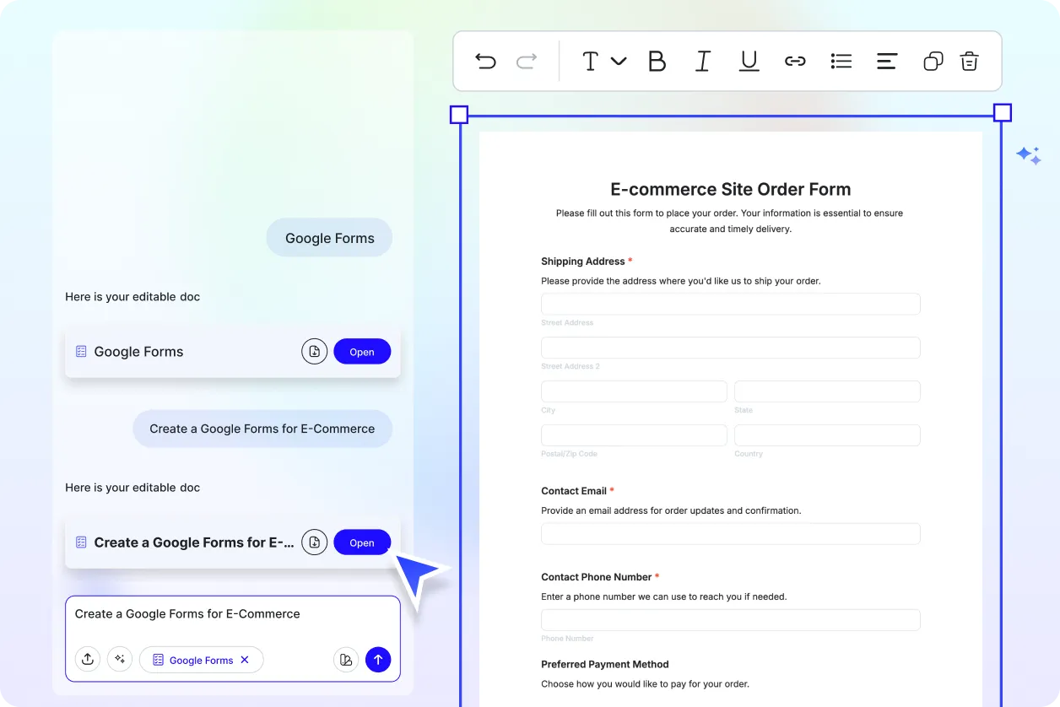
Task: Apply Bold formatting
Action: 657,61
